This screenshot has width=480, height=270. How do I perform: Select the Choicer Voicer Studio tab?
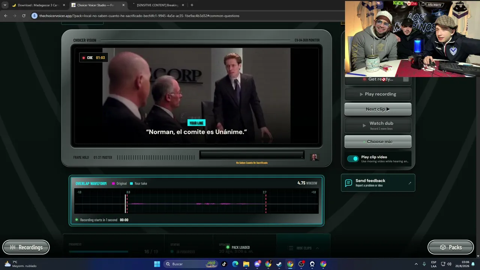(x=98, y=5)
